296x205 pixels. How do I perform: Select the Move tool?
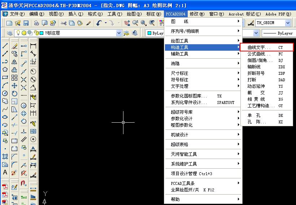coord(14,86)
